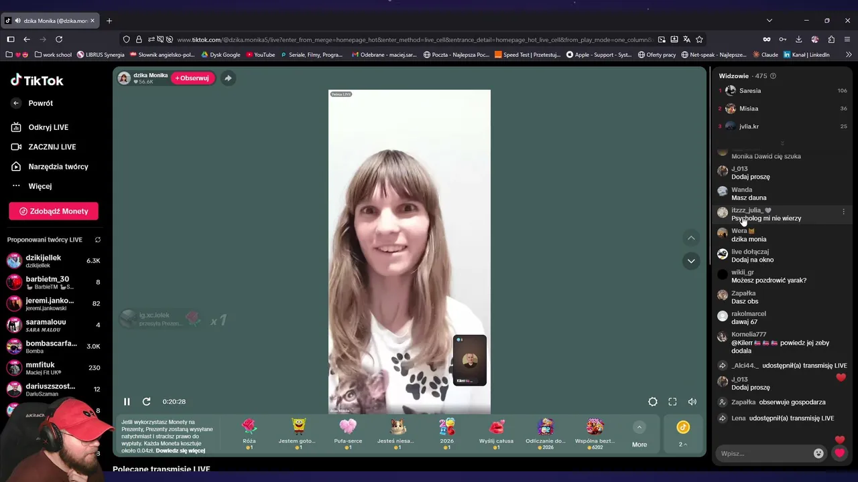Follow dzika Monika with Obserwuj button
The width and height of the screenshot is (858, 482).
pyautogui.click(x=192, y=78)
